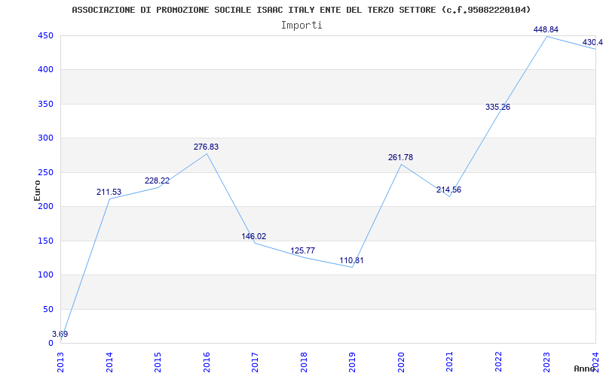Select the 276.83 peak value label
This screenshot has height=376, width=603.
(x=206, y=147)
